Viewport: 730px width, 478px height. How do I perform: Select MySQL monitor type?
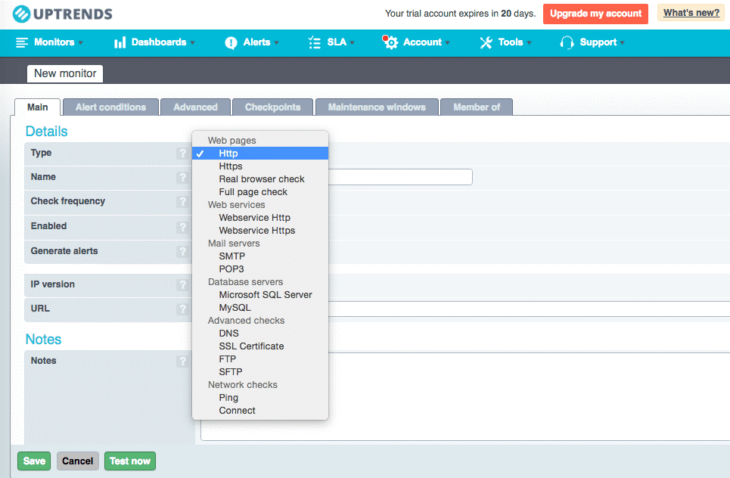click(x=260, y=308)
